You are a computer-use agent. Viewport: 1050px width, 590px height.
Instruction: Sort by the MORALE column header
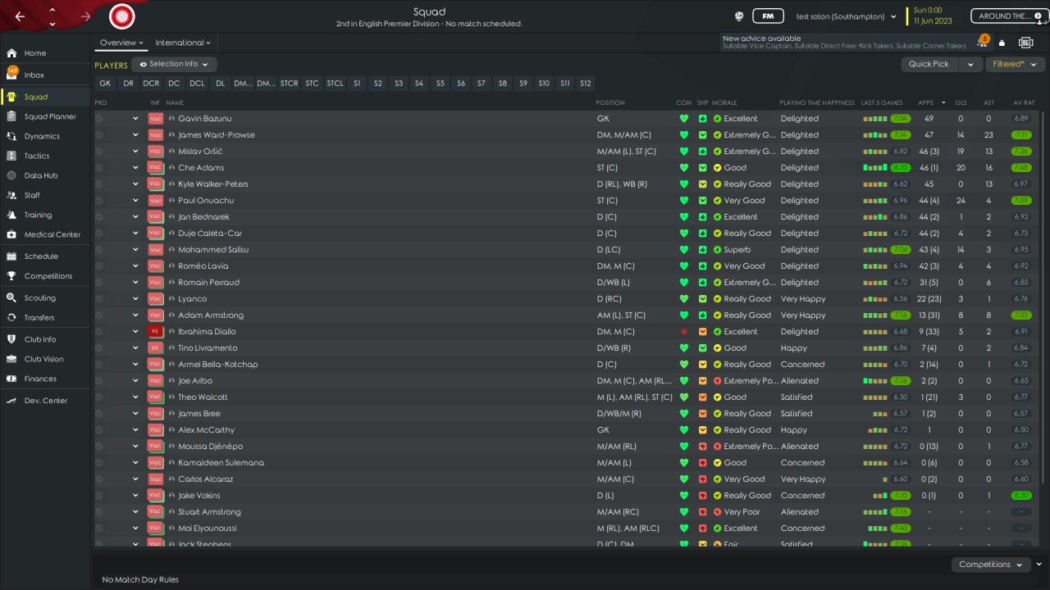click(724, 103)
